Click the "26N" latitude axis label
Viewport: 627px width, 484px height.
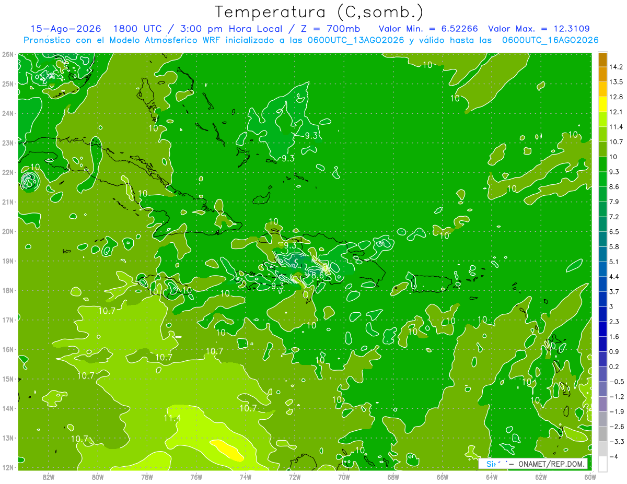tap(8, 54)
